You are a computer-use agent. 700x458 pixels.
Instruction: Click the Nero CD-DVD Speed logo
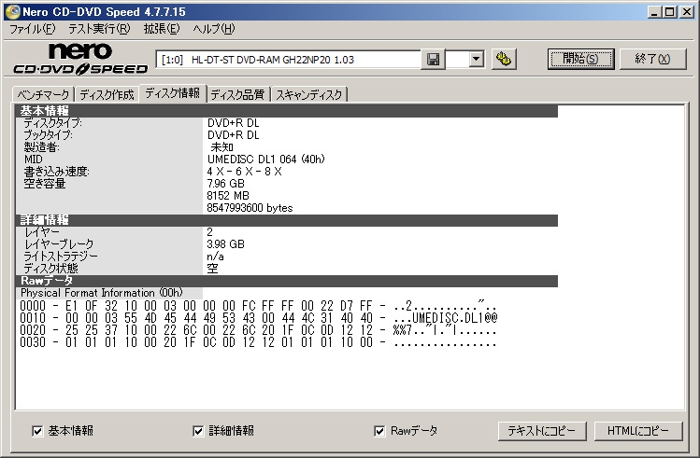tap(80, 59)
